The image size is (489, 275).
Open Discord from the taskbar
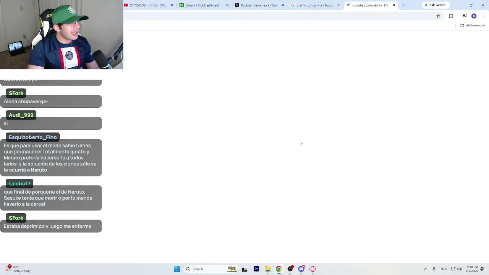[301, 269]
